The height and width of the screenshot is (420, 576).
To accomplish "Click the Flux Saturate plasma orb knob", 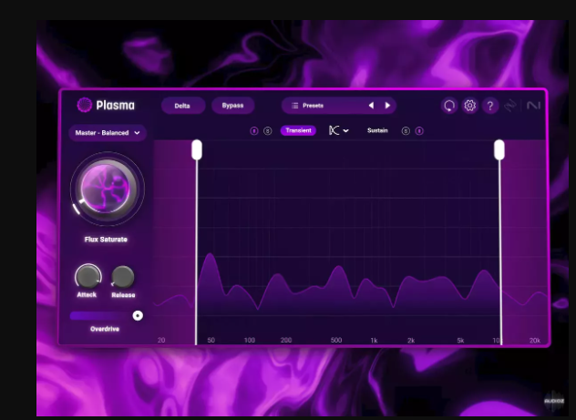I will tap(107, 190).
